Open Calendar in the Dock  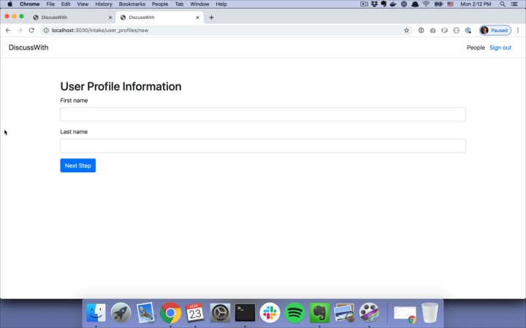coord(195,313)
